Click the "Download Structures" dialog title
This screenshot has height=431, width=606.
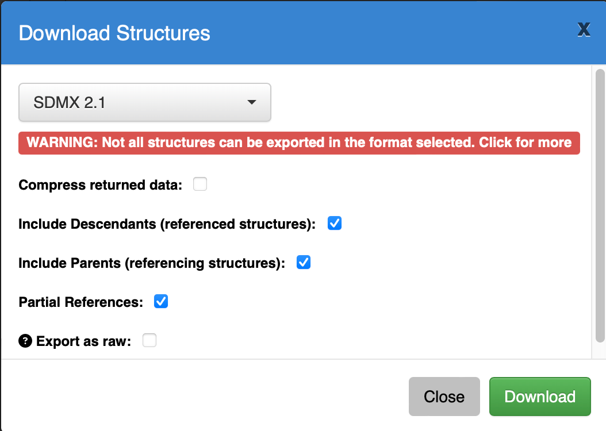point(114,33)
